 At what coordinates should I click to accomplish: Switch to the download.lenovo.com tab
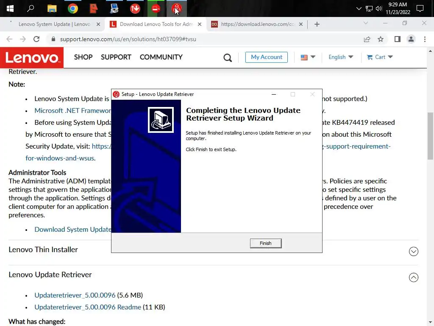pyautogui.click(x=257, y=24)
